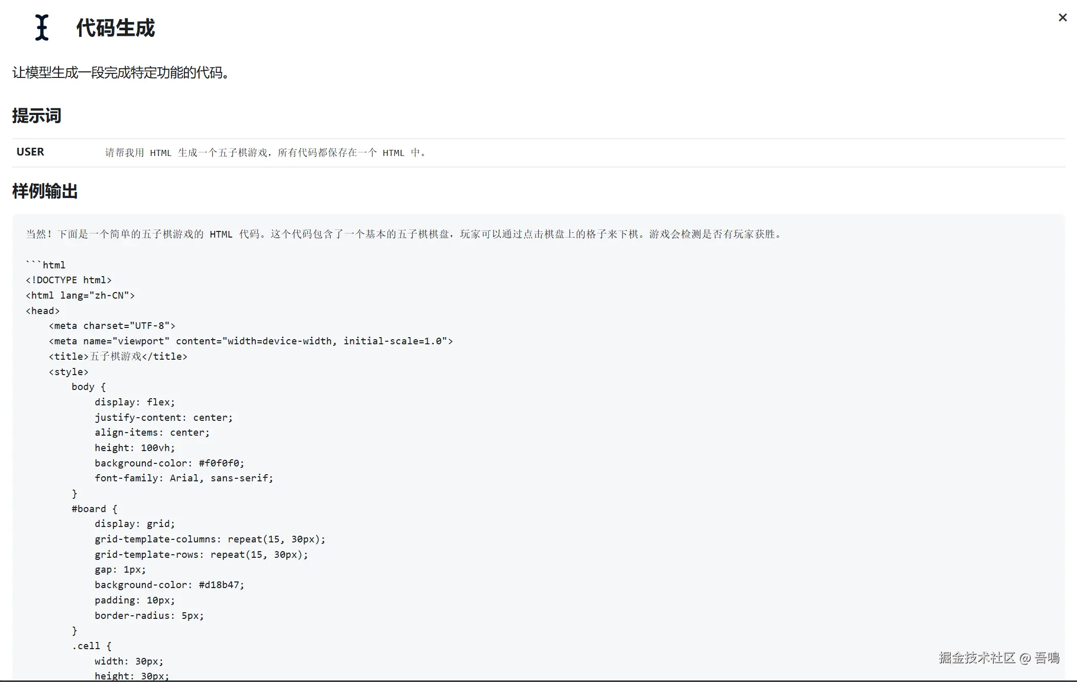This screenshot has height=682, width=1077.
Task: Click the 样例输出 section heading
Action: pos(45,191)
